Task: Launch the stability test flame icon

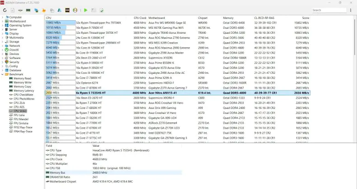Action: (x=44, y=10)
